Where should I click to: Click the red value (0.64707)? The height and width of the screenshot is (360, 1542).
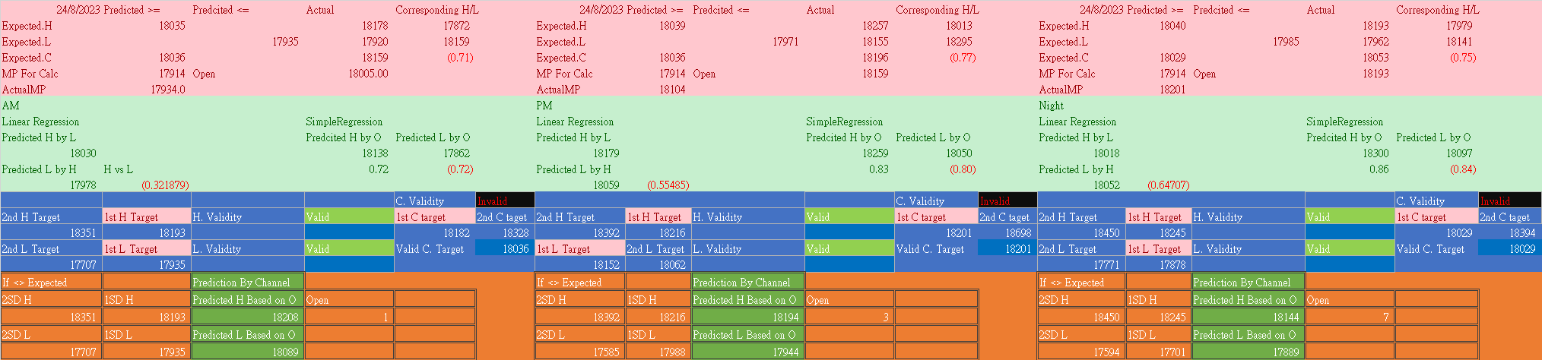pyautogui.click(x=1169, y=185)
